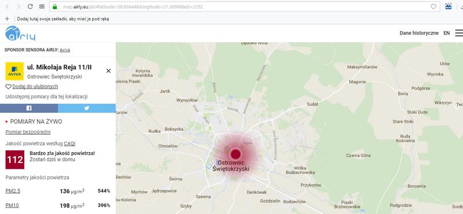
Task: Click the Magonie map label
Action: point(357,82)
